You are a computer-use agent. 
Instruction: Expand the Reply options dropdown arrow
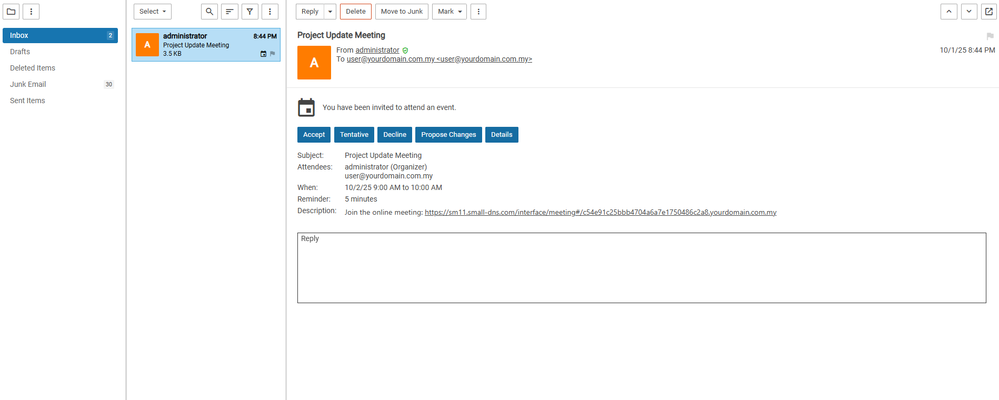click(x=330, y=12)
